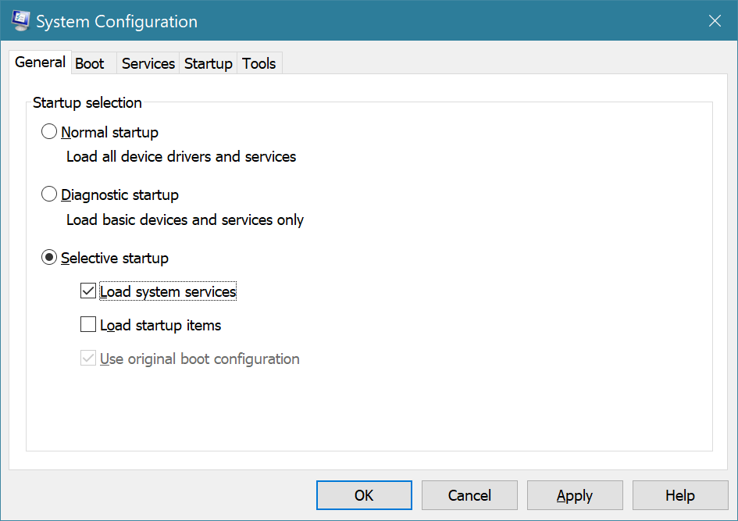Select Normal startup
Image resolution: width=738 pixels, height=521 pixels.
[49, 131]
